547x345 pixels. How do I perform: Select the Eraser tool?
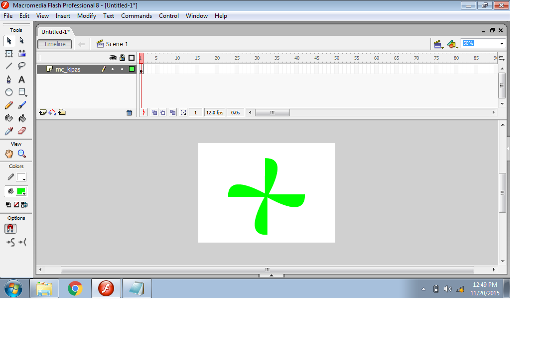coord(21,131)
